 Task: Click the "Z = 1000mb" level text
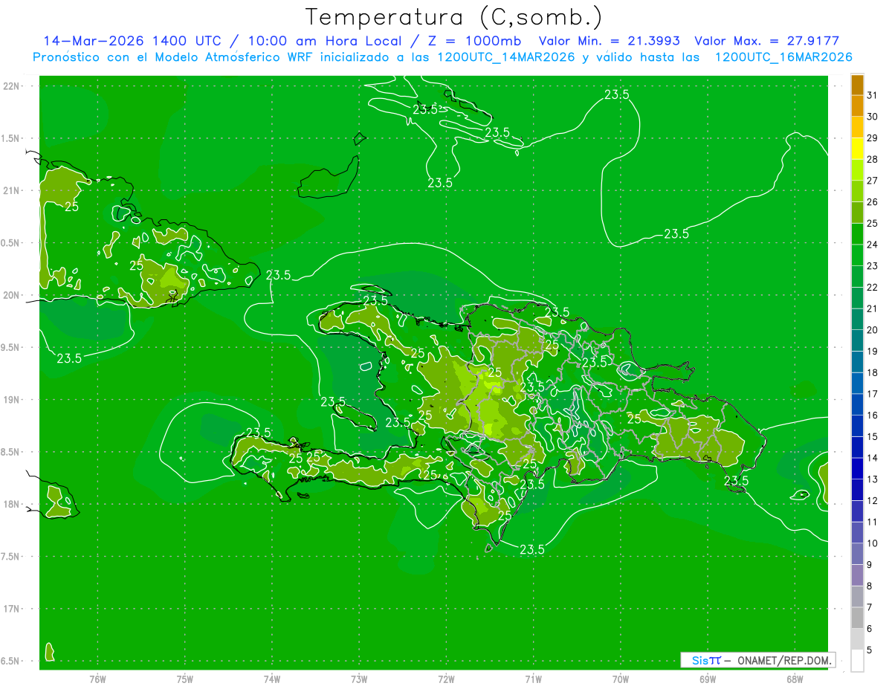(x=474, y=41)
